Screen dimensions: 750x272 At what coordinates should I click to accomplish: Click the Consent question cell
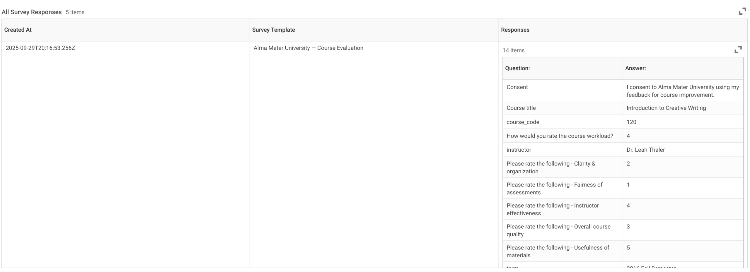click(x=517, y=87)
